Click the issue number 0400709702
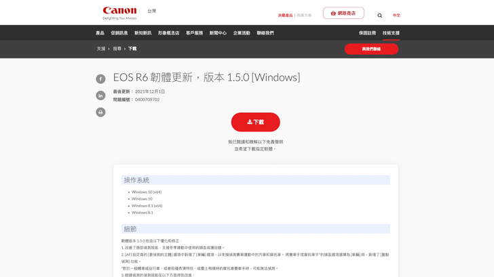Image resolution: width=494 pixels, height=277 pixels. [147, 100]
